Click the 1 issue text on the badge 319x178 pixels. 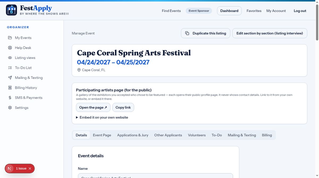pyautogui.click(x=21, y=168)
